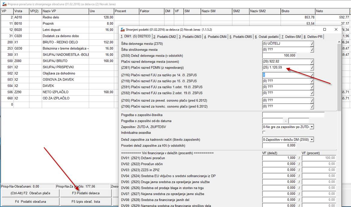
Task: Click the Priprava poračuna window title icon
Action: 4,4
